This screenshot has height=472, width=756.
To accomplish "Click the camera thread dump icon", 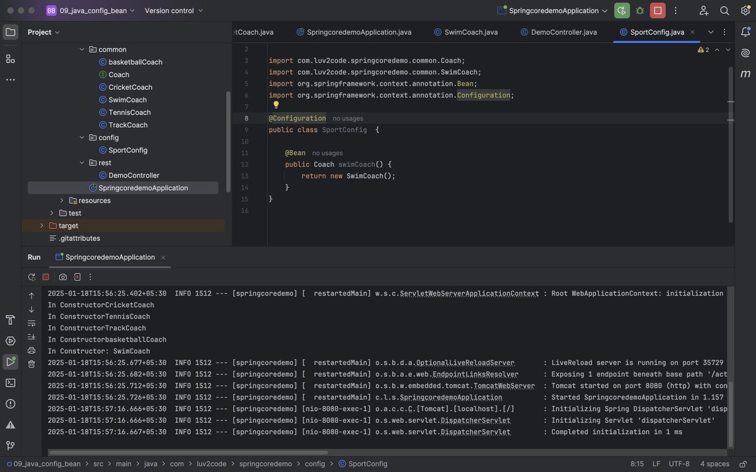I will (63, 277).
